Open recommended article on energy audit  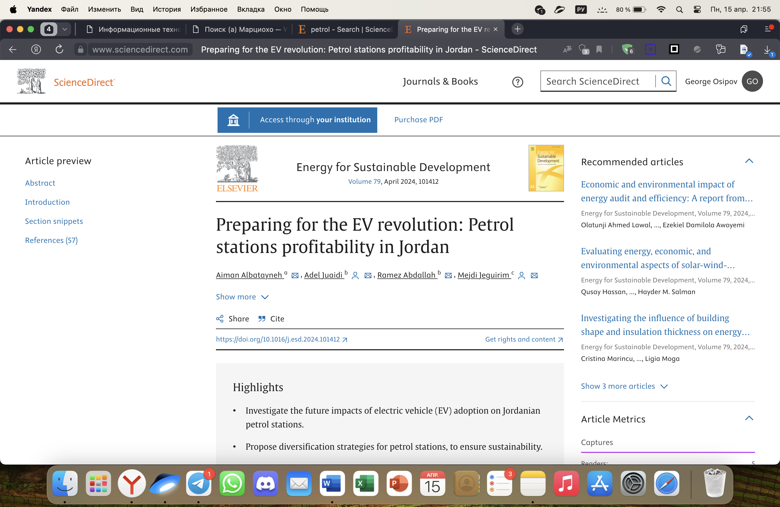pos(667,191)
